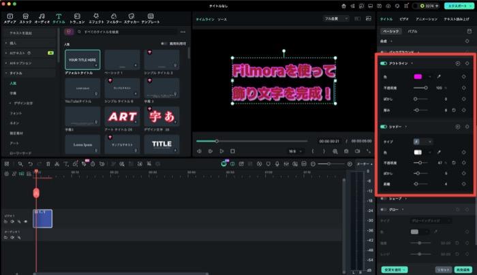
Task: Click the text T tool in timeline toolbar
Action: 65,164
